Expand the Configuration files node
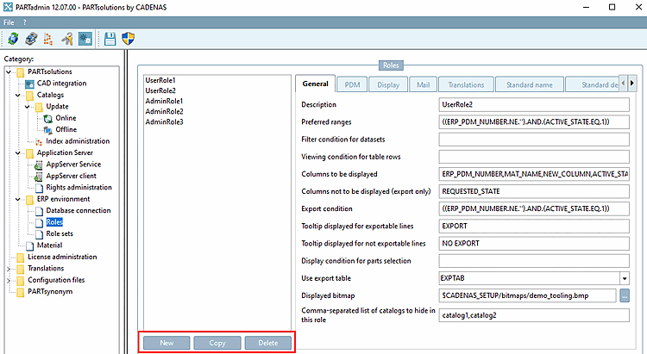The height and width of the screenshot is (354, 647). (x=9, y=280)
